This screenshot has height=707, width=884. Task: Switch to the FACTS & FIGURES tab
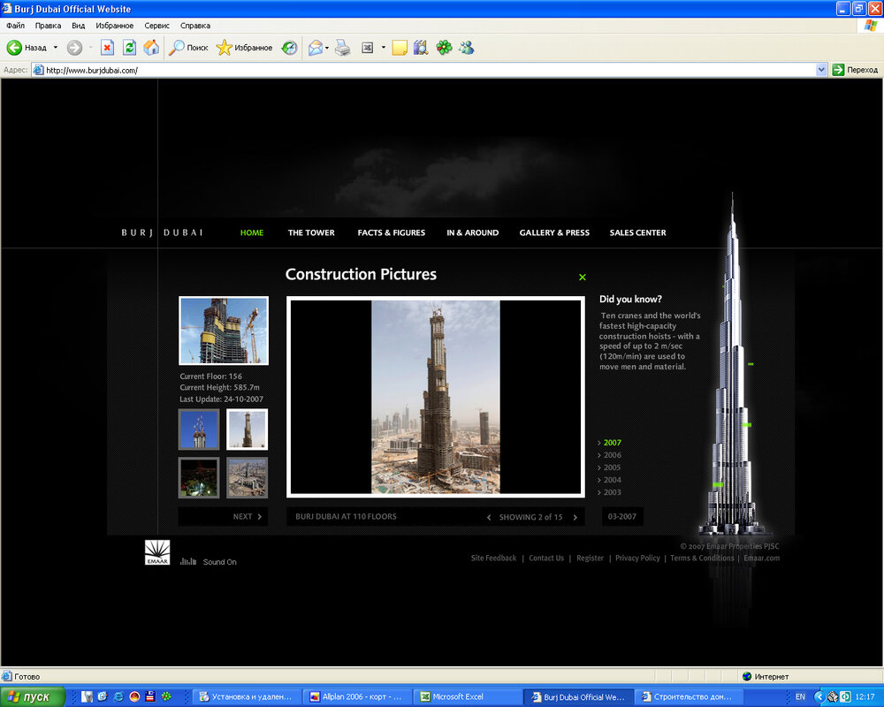392,232
